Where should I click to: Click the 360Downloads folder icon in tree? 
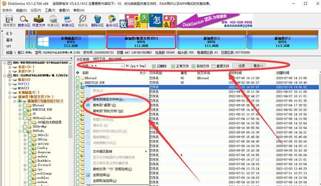pyautogui.click(x=30, y=118)
